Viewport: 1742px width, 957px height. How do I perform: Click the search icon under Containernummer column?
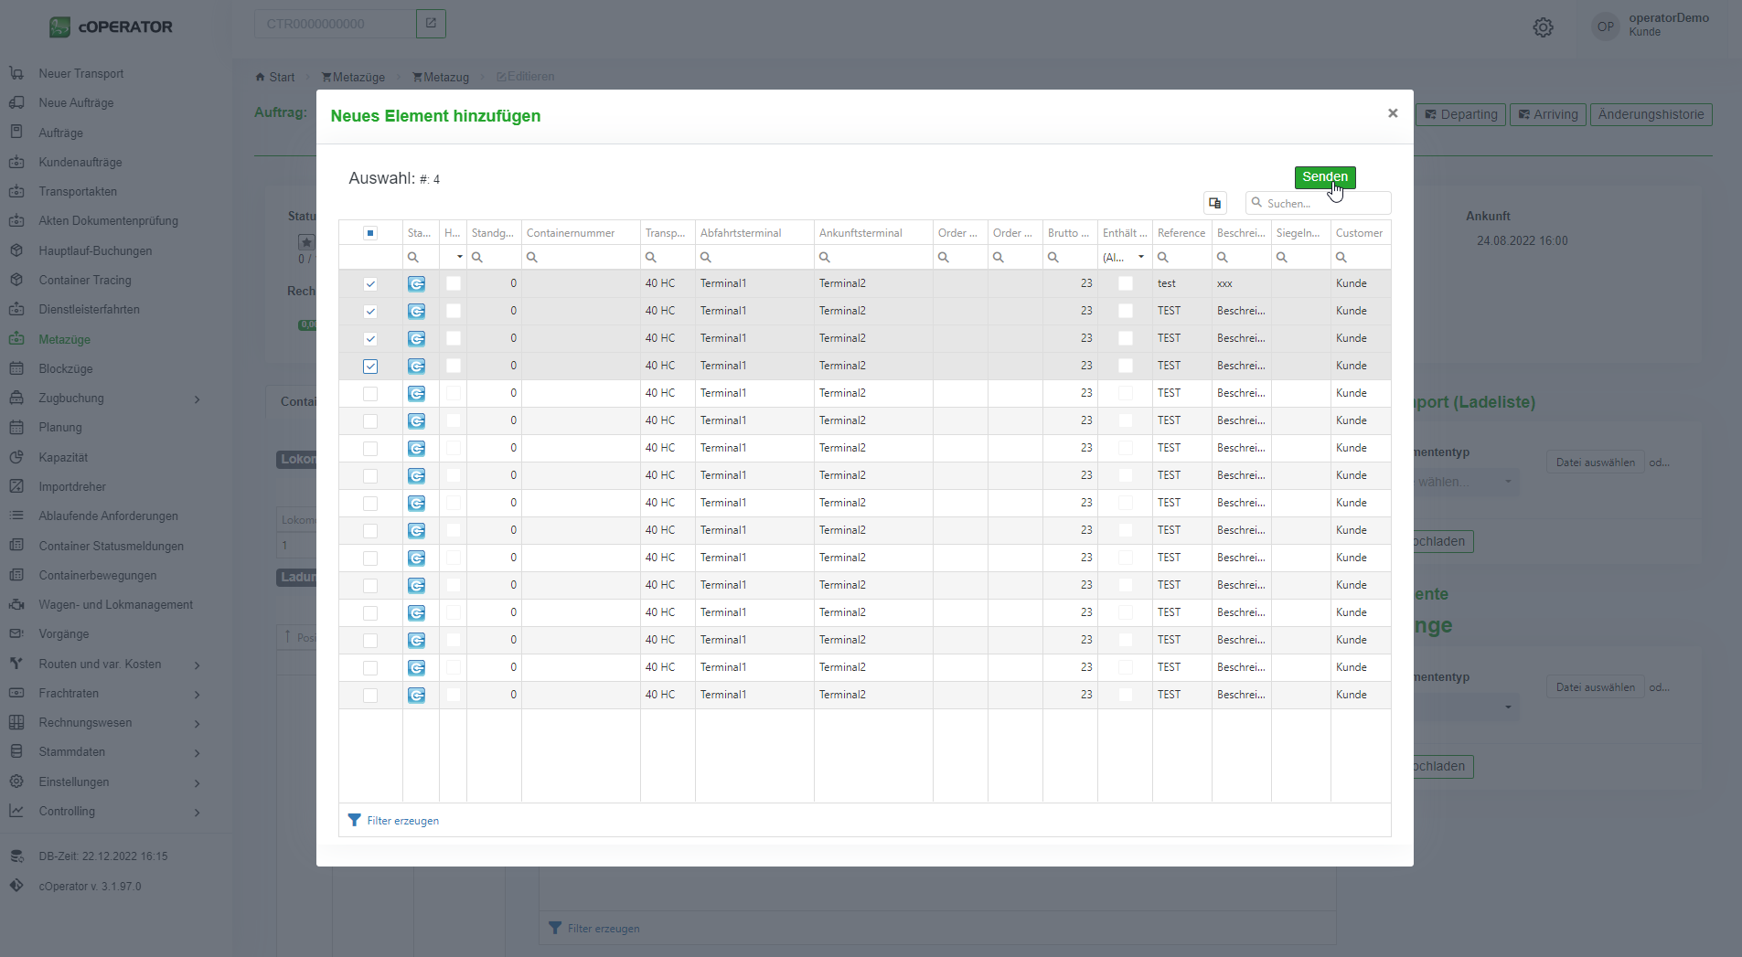532,258
